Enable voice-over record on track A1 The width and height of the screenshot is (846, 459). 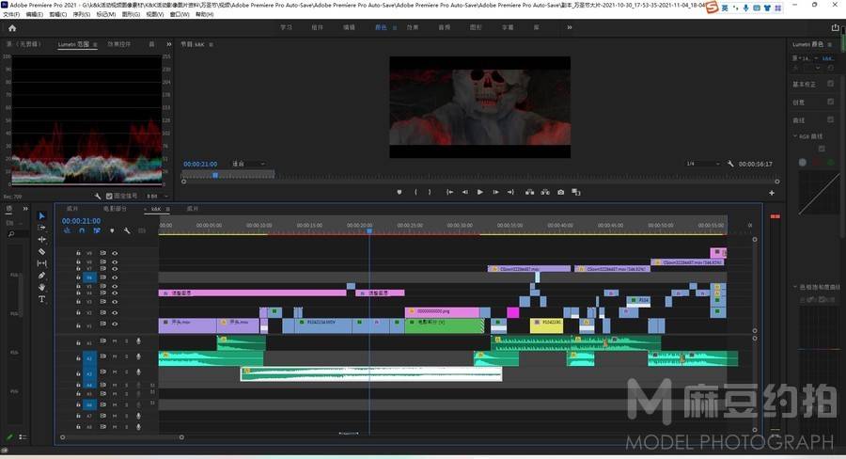tap(139, 341)
